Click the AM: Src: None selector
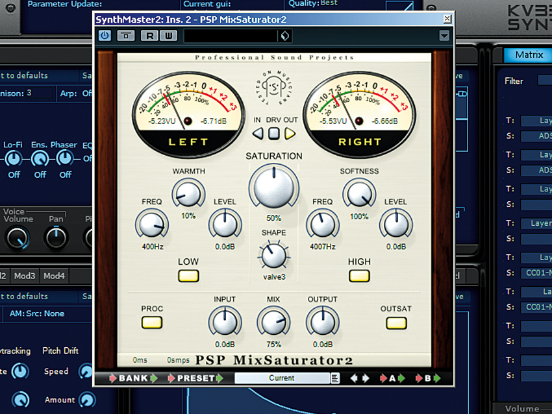The width and height of the screenshot is (552, 414). click(37, 313)
